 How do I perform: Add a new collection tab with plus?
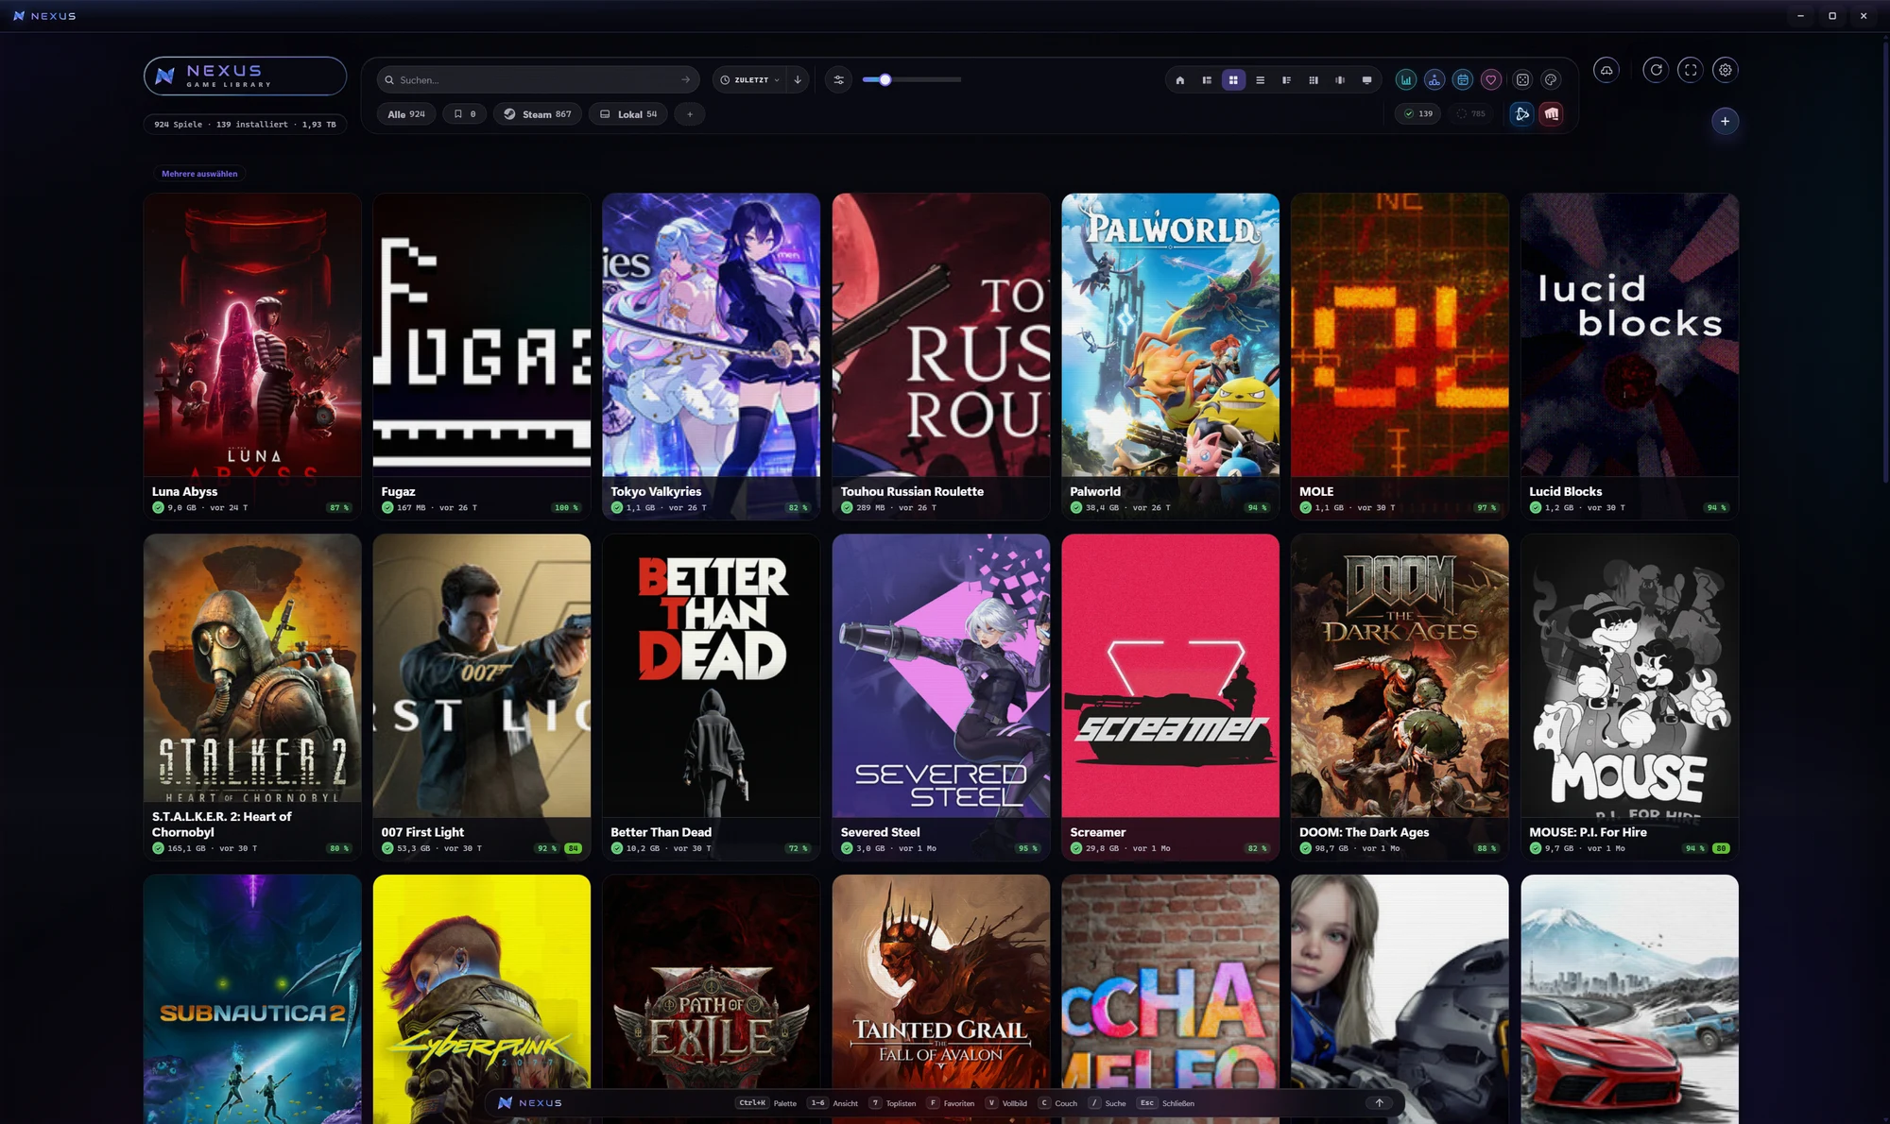pyautogui.click(x=690, y=114)
